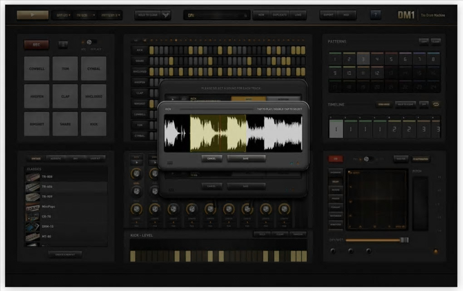The height and width of the screenshot is (291, 463).
Task: Switch to the Vintage kits tab
Action: 36,158
